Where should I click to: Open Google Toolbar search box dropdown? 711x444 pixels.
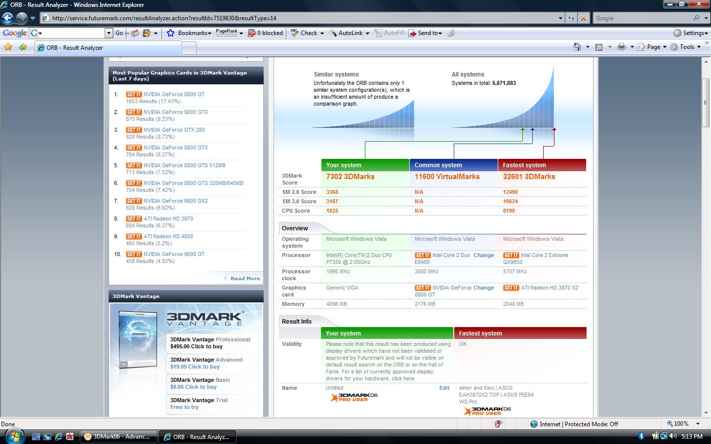click(x=109, y=33)
